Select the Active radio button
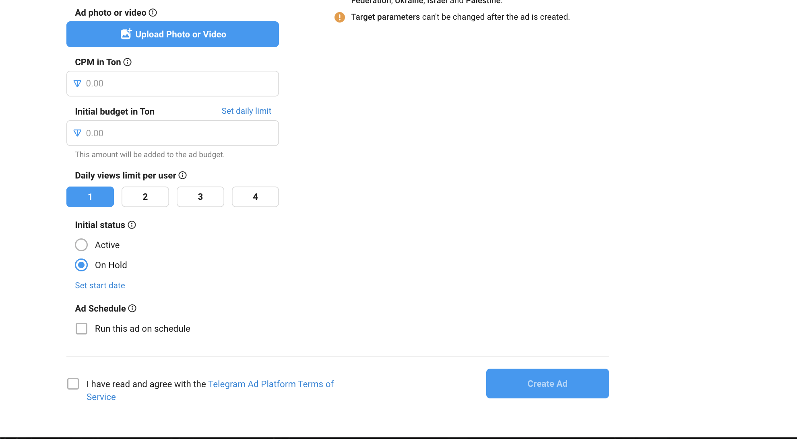Screen dimensions: 797x439 (81, 245)
